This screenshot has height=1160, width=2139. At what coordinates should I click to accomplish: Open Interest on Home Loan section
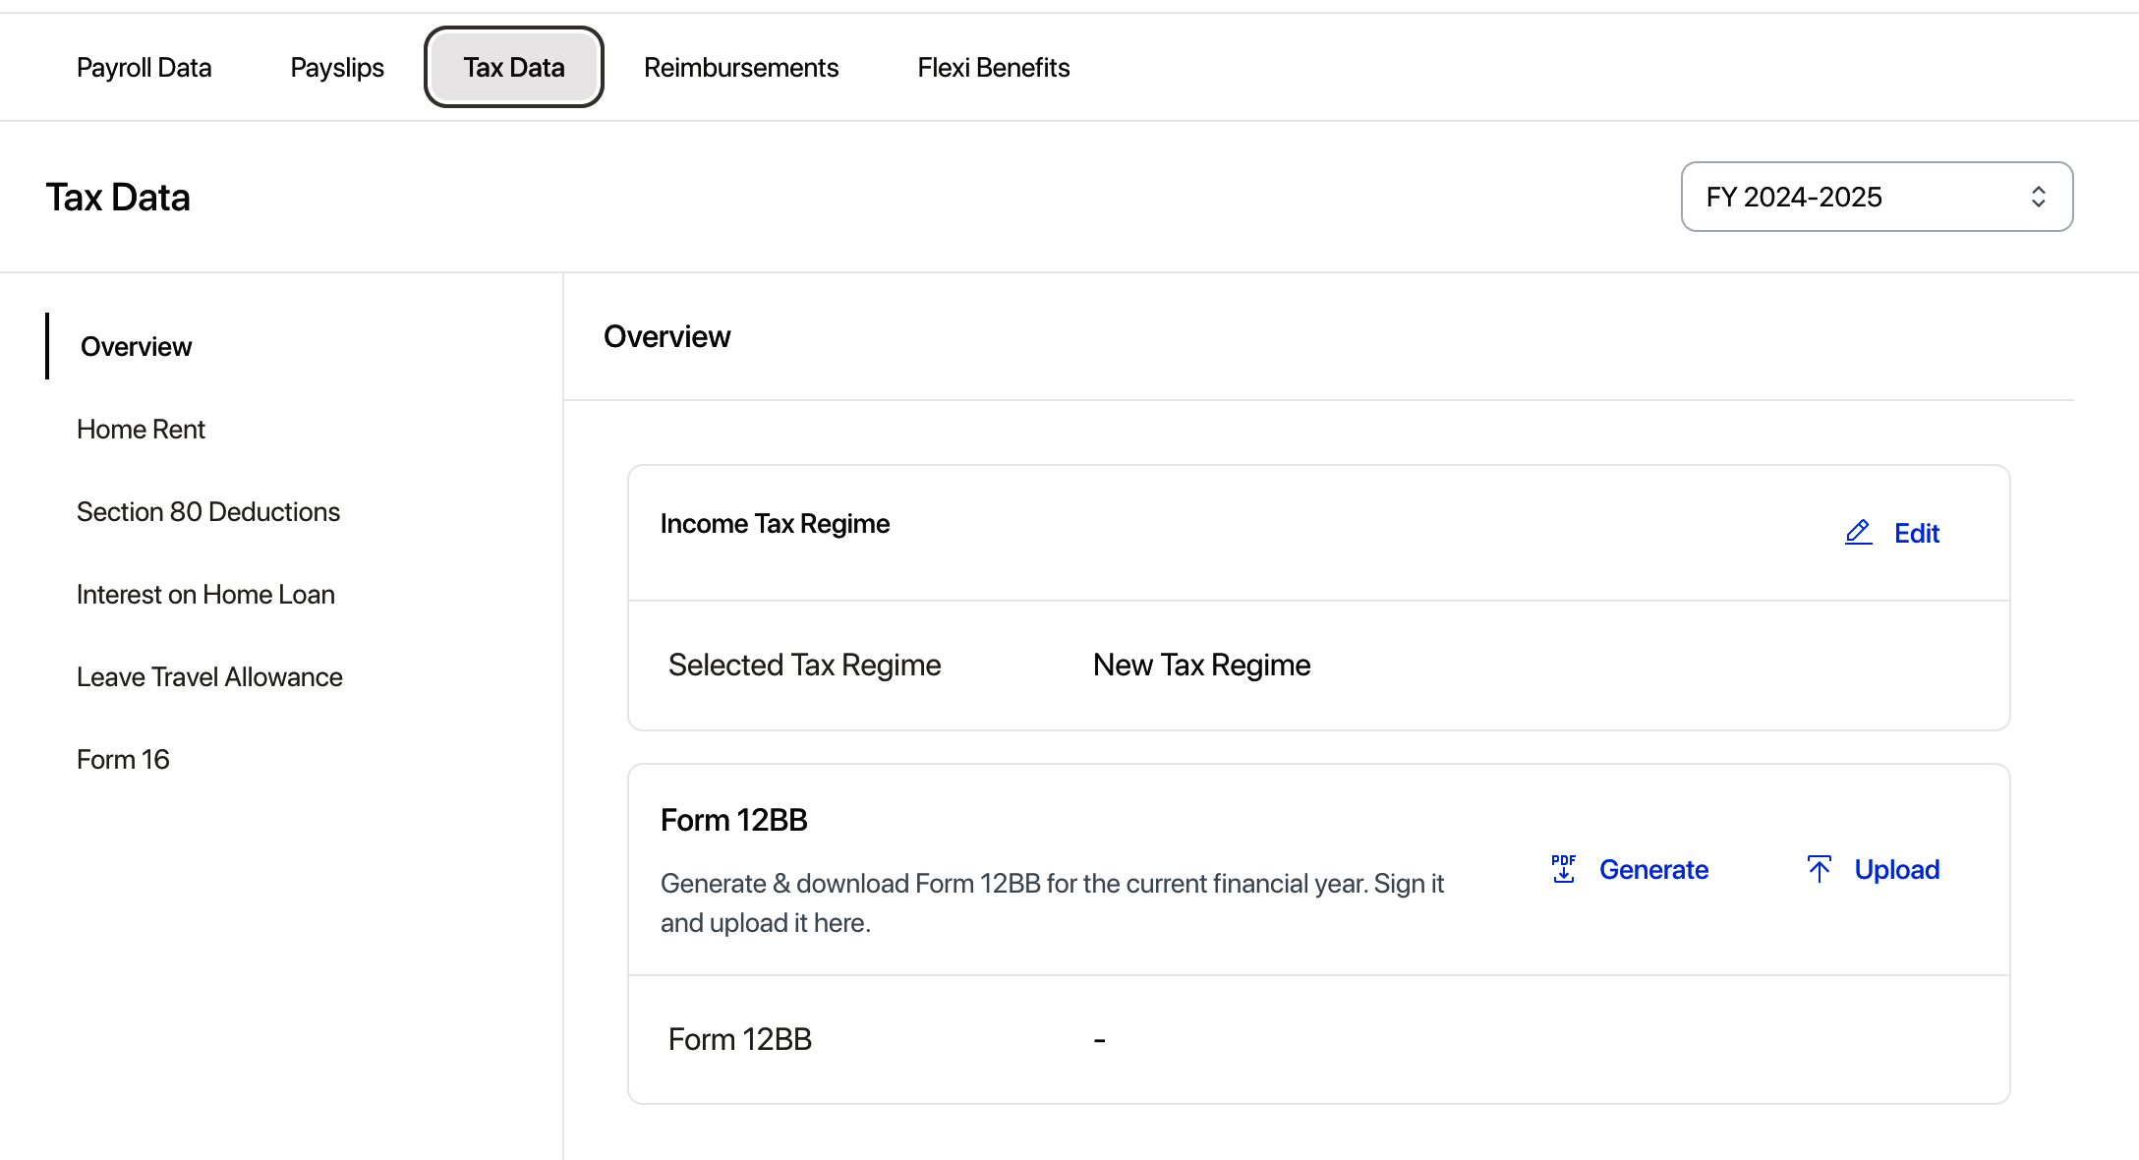coord(205,594)
